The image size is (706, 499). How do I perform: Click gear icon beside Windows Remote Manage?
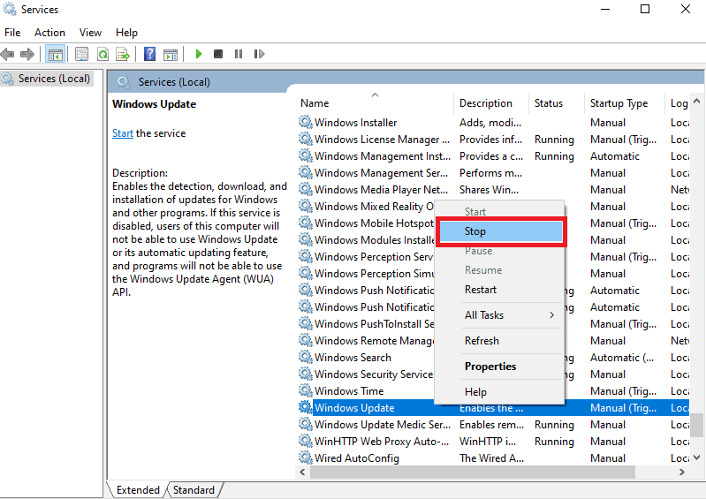click(x=305, y=340)
